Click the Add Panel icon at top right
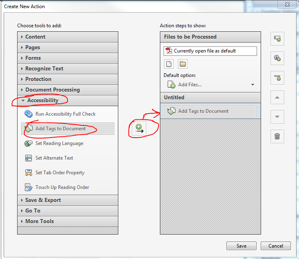The width and height of the screenshot is (299, 259). click(x=277, y=38)
